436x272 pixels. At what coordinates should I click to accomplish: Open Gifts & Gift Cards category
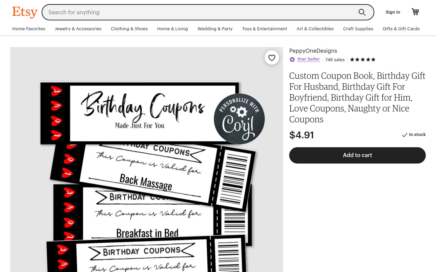coord(401,29)
